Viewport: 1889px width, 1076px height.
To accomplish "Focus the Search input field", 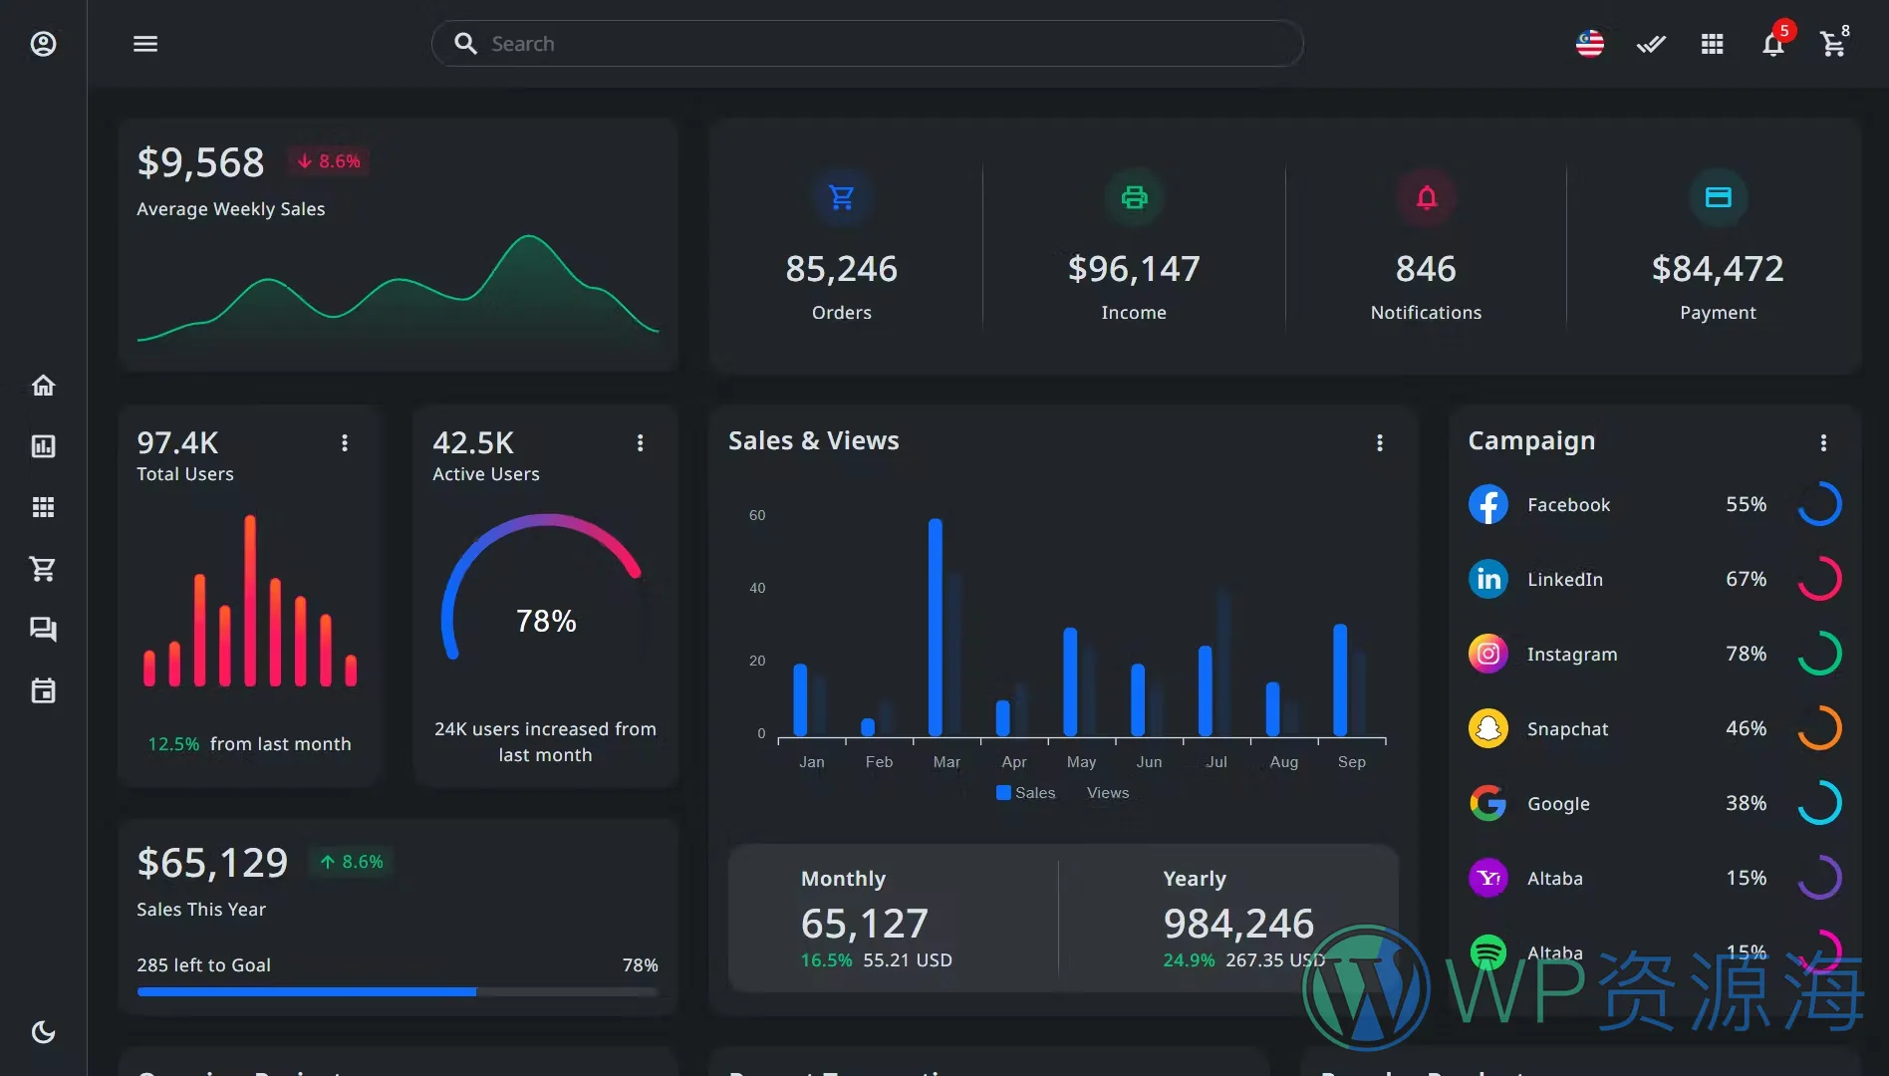I will (867, 44).
